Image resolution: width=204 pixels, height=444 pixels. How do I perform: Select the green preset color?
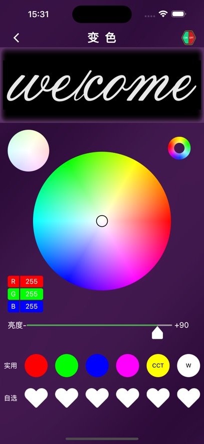67,366
